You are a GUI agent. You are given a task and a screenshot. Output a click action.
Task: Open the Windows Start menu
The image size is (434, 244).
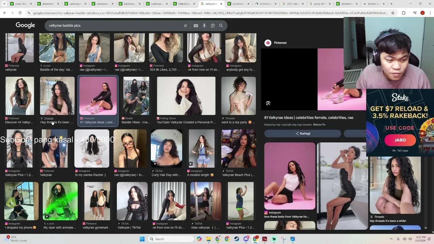click(x=142, y=239)
